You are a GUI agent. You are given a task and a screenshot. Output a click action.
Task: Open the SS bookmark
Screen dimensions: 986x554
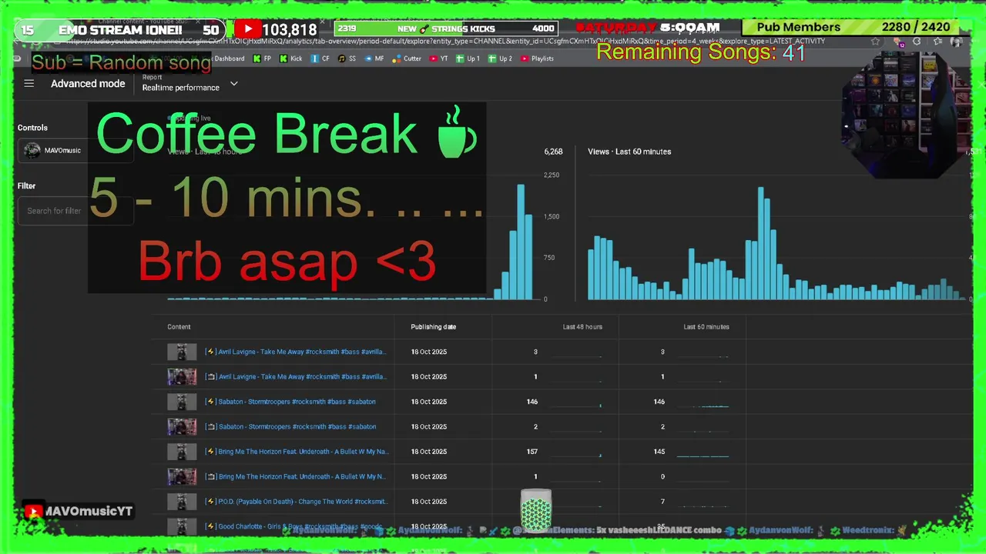(347, 58)
